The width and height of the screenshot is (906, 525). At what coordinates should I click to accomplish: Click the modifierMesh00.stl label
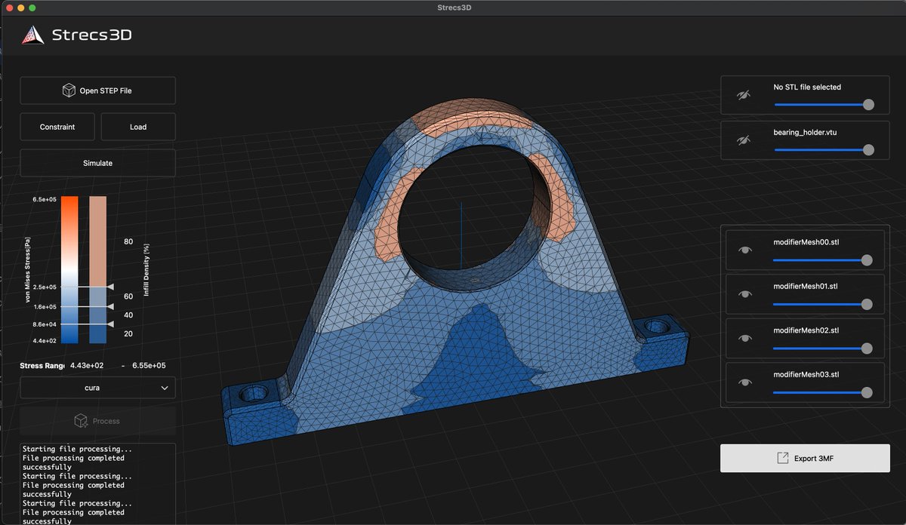806,242
